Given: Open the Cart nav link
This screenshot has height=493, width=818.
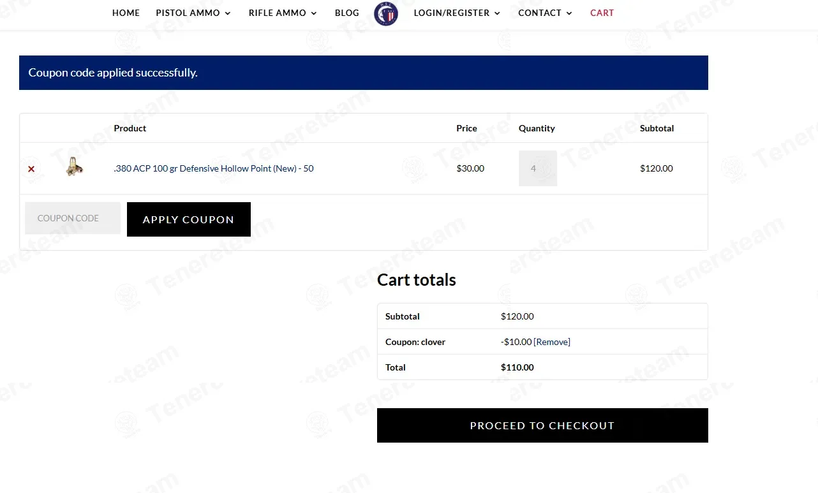Looking at the screenshot, I should tap(602, 13).
